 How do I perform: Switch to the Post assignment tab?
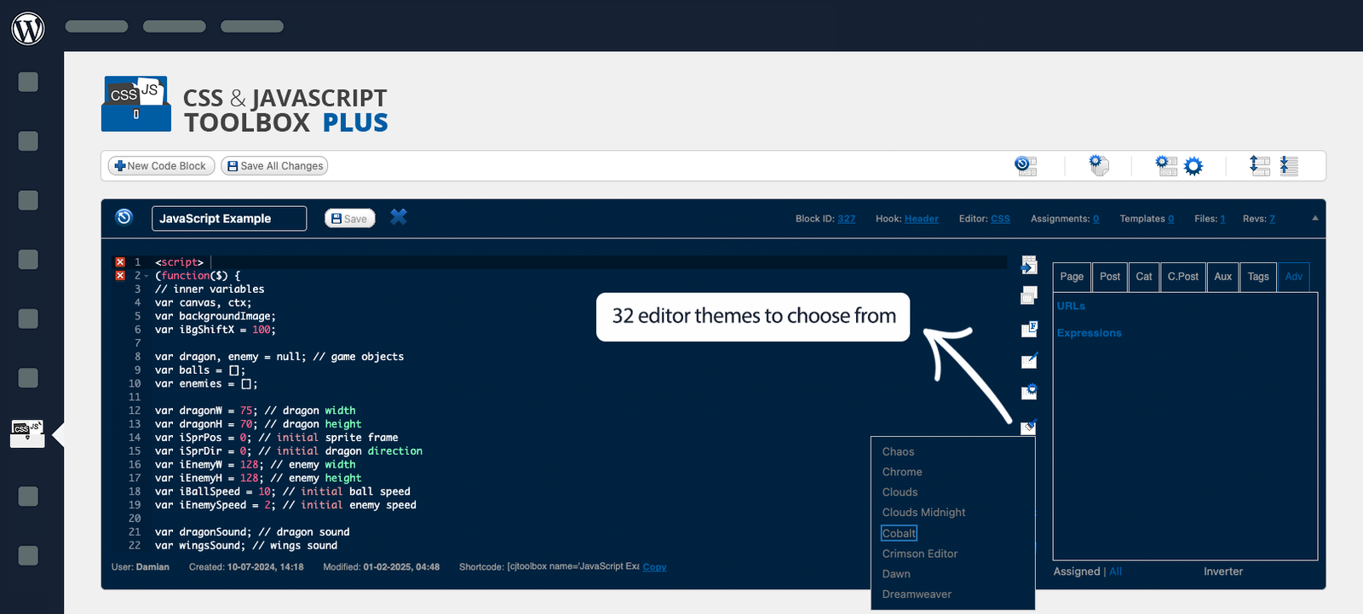coord(1109,277)
